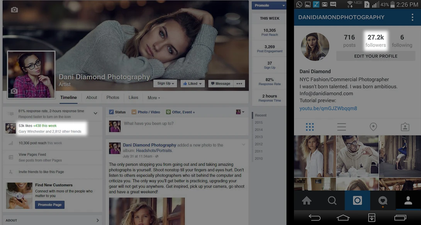Switch to Instagram grid view icon

(x=310, y=127)
